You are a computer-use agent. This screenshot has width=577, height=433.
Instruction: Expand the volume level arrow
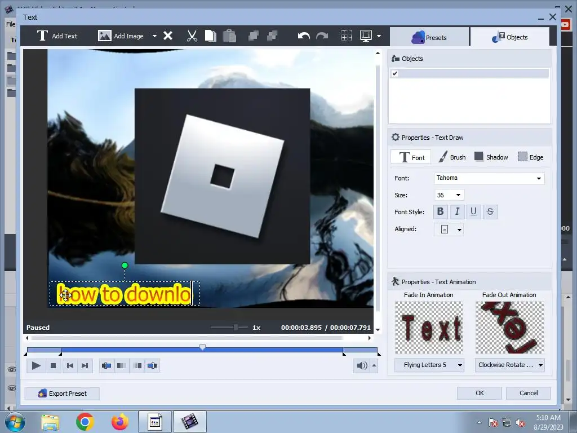374,365
